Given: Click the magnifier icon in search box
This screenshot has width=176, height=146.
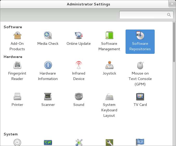Looking at the screenshot, I should (x=169, y=15).
